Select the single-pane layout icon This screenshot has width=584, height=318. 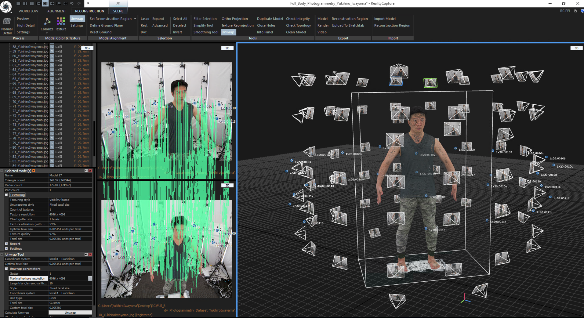pyautogui.click(x=18, y=3)
